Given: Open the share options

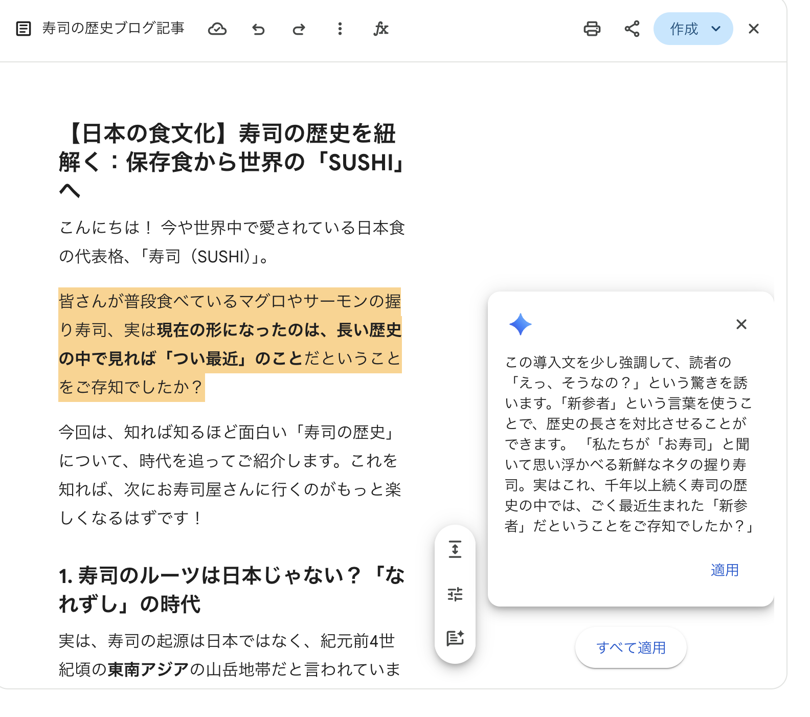Looking at the screenshot, I should (x=632, y=29).
